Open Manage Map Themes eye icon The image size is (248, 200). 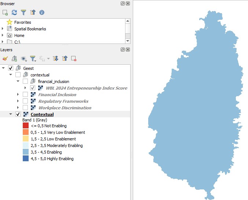[23, 59]
